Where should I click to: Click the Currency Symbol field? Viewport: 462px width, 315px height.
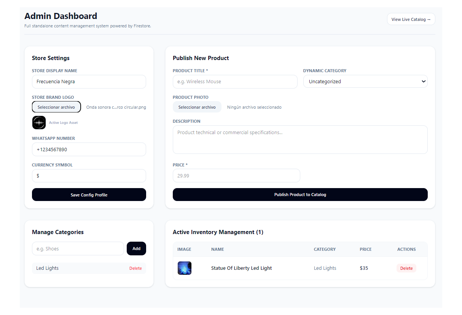click(89, 176)
